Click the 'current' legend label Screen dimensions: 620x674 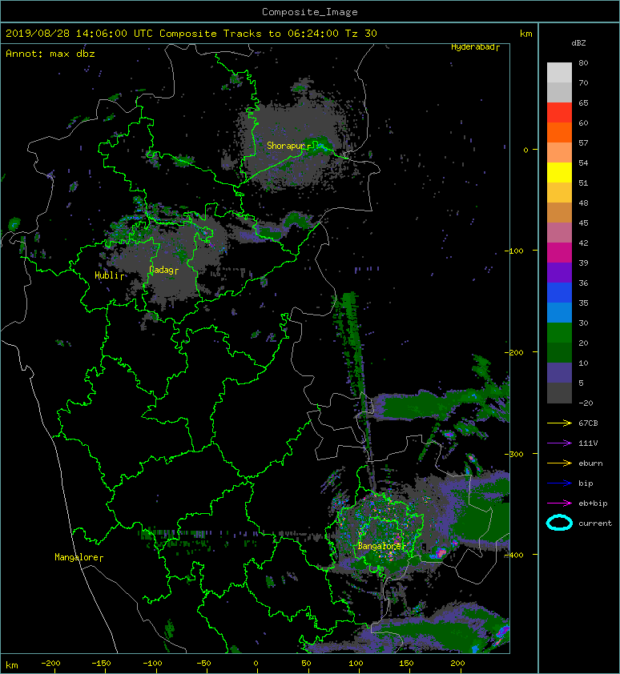click(x=595, y=524)
